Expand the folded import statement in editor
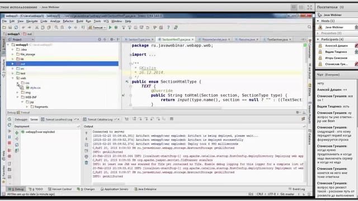This screenshot has height=201, width=358. coord(130,55)
